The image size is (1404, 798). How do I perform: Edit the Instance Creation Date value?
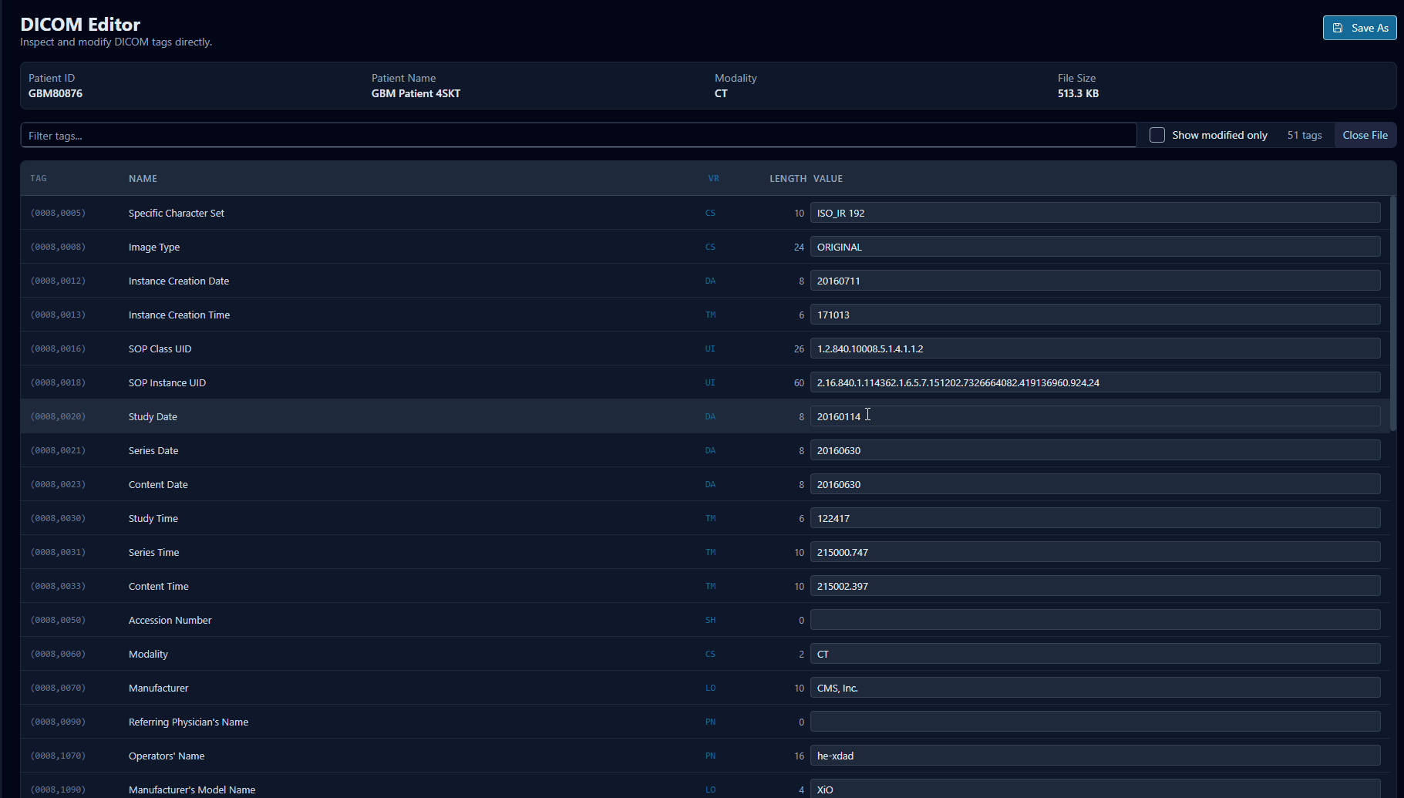tap(1095, 281)
